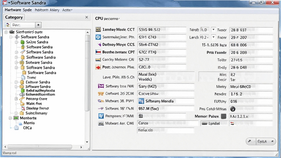This screenshot has height=158, width=281.
Task: Select the Slouloy farnot tree item
Action: click(38, 108)
